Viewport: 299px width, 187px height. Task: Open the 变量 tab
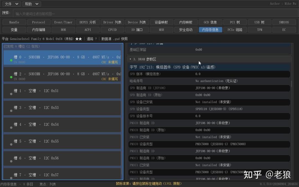tap(14, 30)
